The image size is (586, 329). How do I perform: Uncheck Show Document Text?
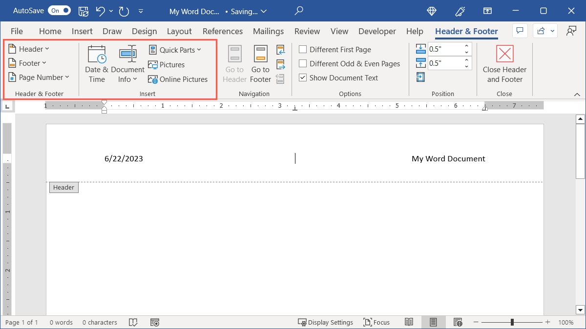click(302, 77)
